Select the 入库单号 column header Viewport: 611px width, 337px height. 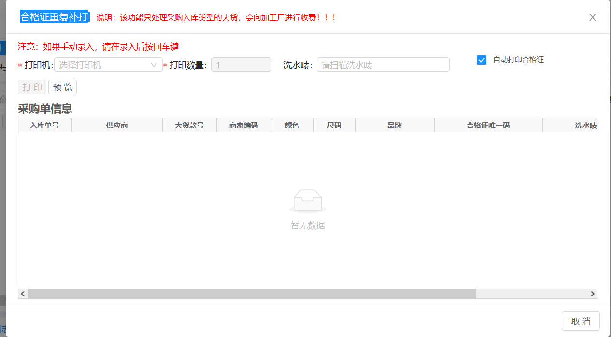pyautogui.click(x=44, y=126)
